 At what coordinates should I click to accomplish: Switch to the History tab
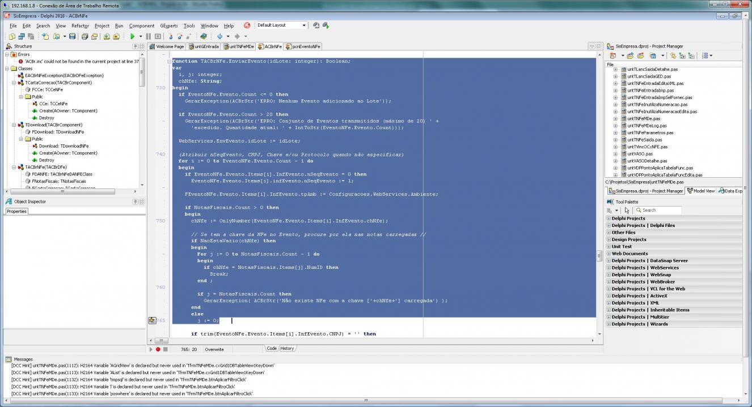click(x=288, y=348)
